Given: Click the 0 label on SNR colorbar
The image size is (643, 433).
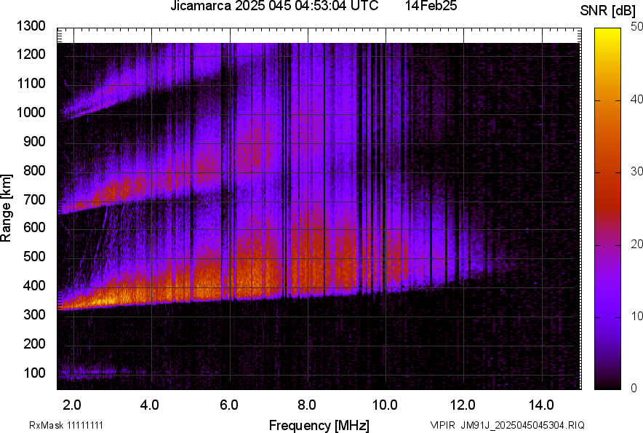Looking at the screenshot, I should 634,388.
